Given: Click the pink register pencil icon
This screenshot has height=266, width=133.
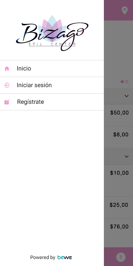Looking at the screenshot, I should [x=7, y=102].
